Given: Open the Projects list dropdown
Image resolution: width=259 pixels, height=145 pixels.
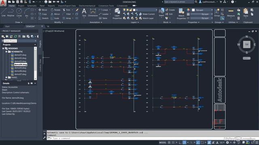Looking at the screenshot, I should tap(35, 45).
